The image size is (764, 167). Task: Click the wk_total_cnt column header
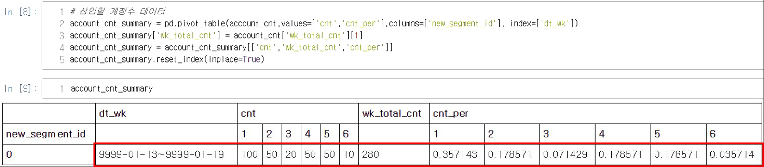click(x=394, y=113)
